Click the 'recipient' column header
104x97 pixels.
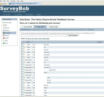coord(100,42)
